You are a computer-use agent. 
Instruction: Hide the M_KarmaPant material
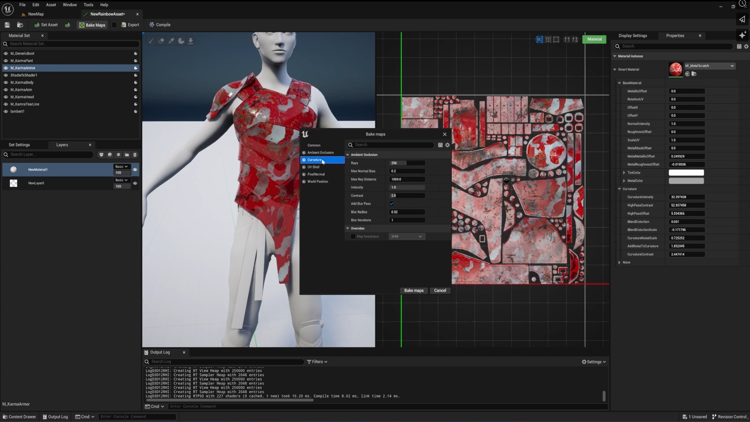(6, 61)
